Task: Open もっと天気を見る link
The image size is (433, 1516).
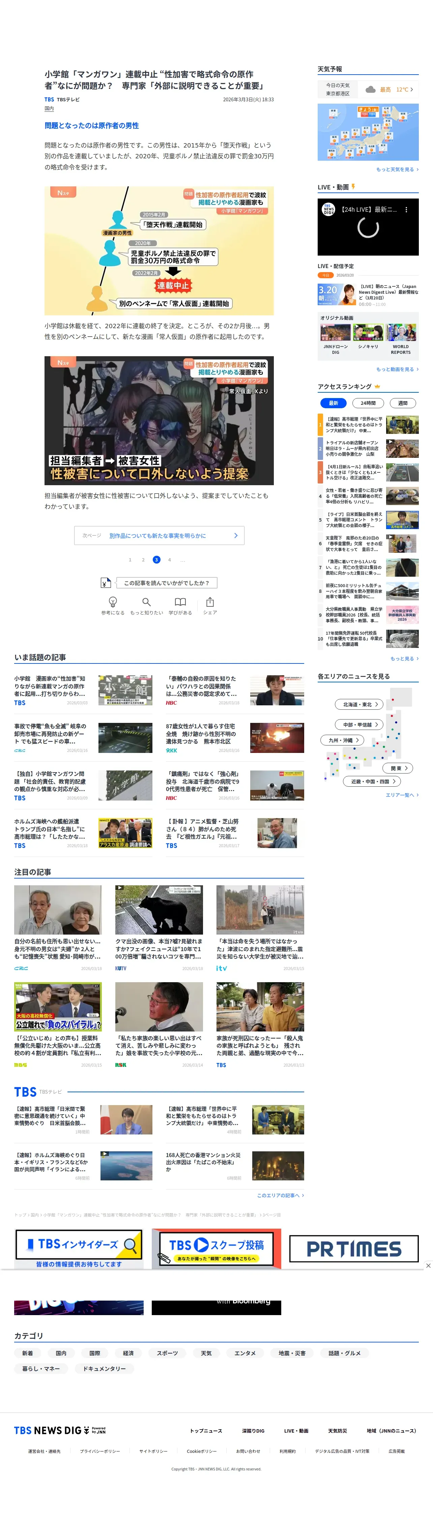Action: (x=397, y=169)
